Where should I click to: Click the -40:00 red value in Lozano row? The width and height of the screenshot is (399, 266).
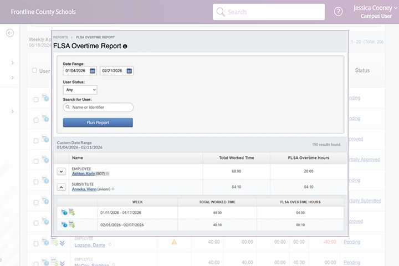pos(330,242)
